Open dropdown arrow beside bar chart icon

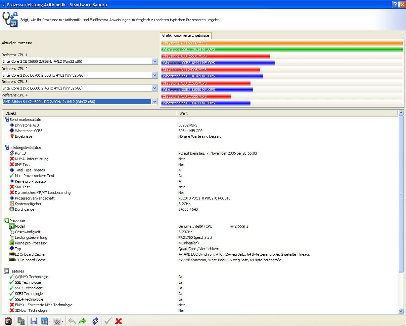(50, 321)
